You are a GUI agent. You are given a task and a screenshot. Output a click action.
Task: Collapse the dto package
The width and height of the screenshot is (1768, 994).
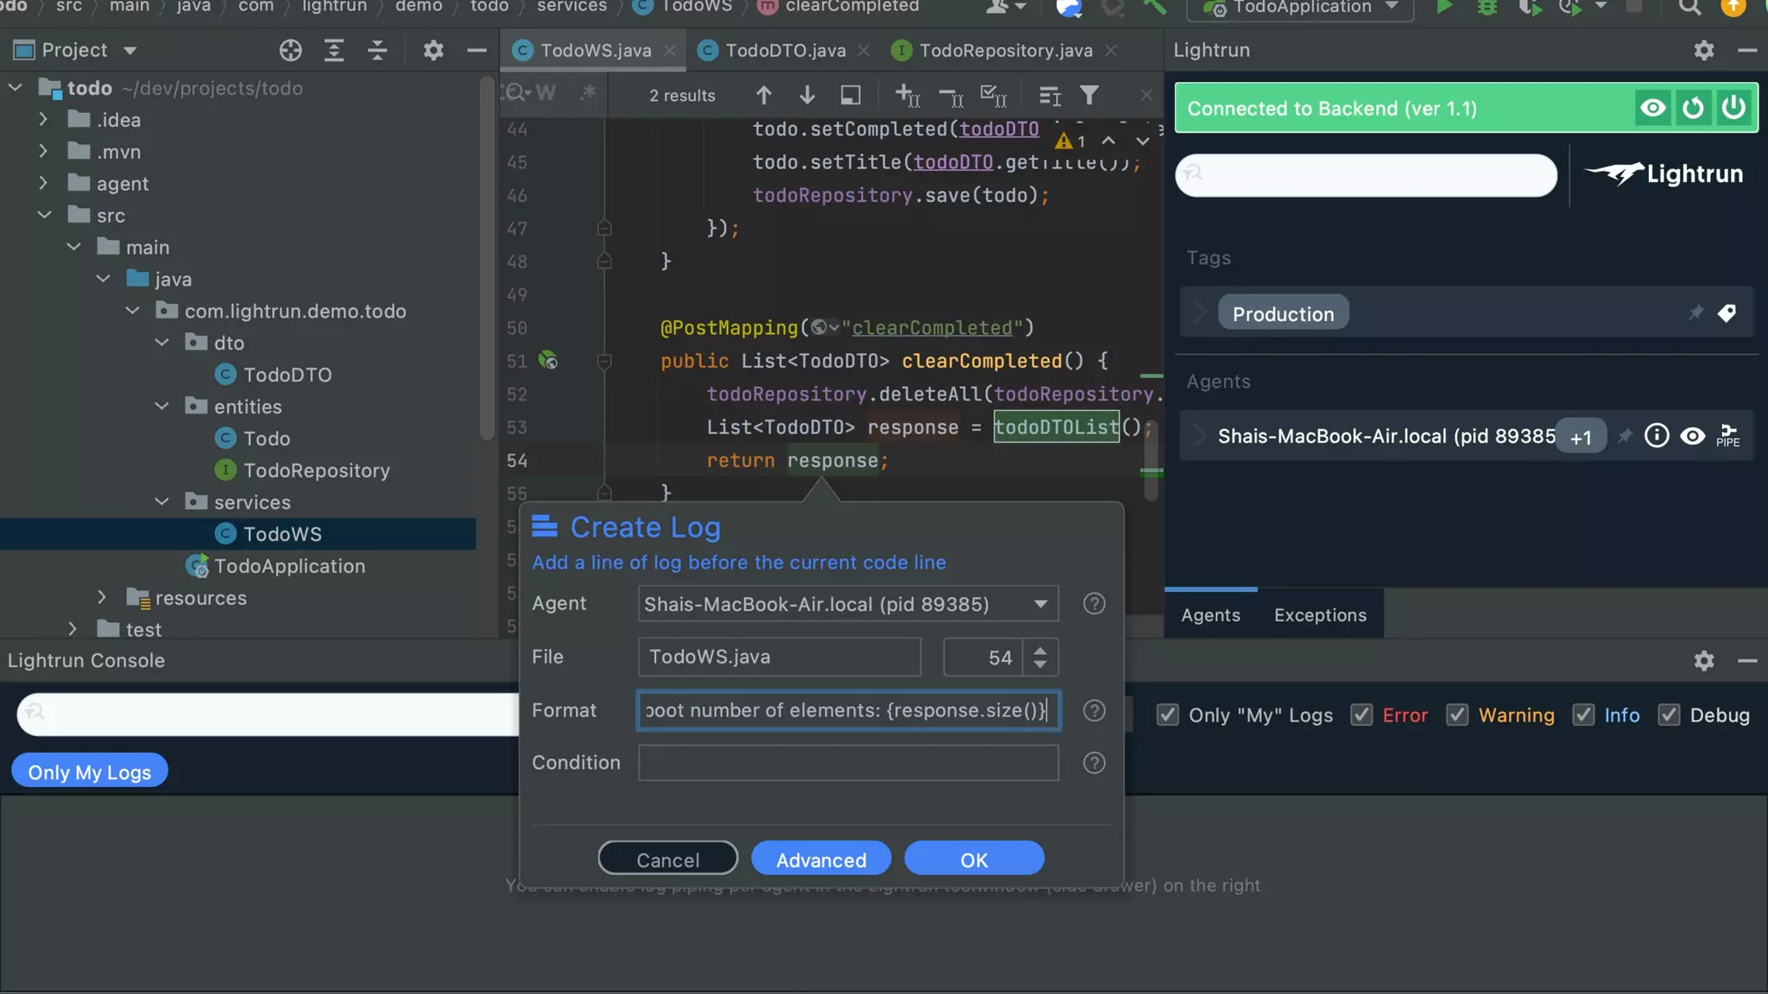[x=161, y=343]
